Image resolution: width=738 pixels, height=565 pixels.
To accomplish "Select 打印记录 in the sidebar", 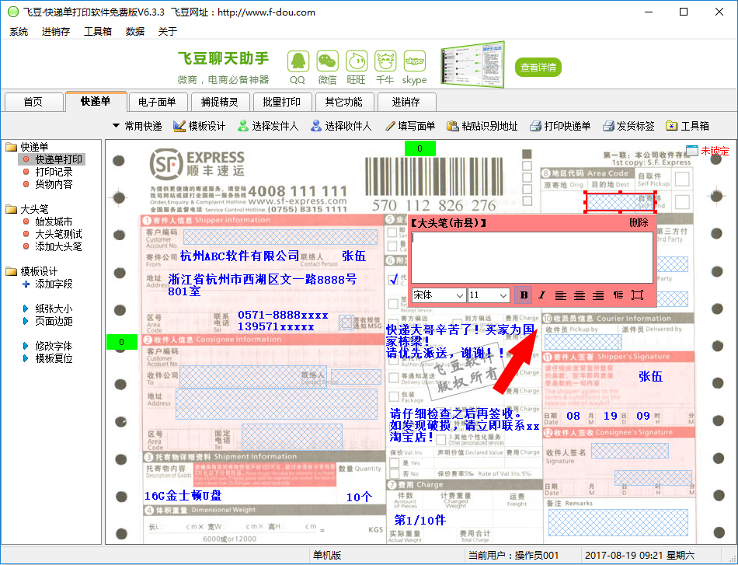I will click(x=54, y=172).
